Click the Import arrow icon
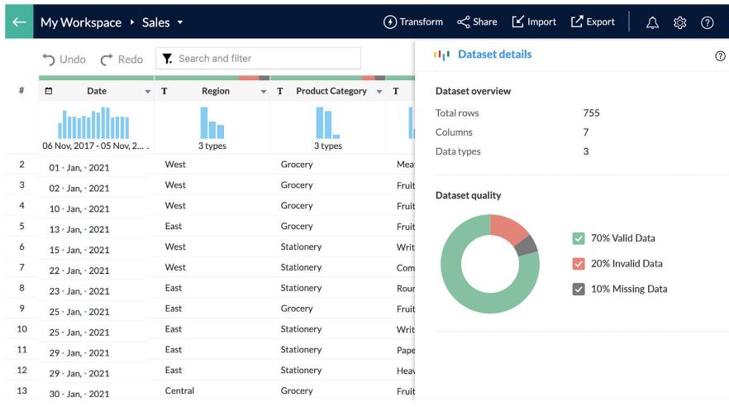This screenshot has height=407, width=729. (x=518, y=22)
